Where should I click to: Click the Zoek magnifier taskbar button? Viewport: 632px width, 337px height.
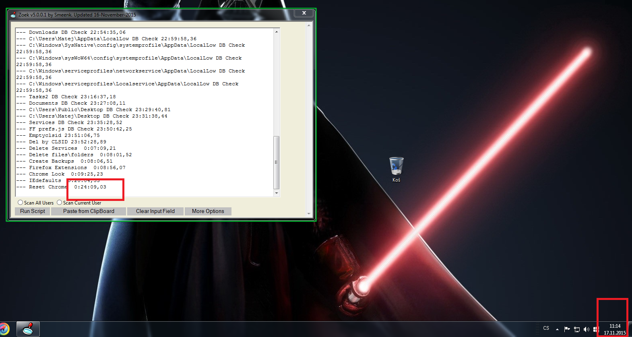pyautogui.click(x=28, y=329)
